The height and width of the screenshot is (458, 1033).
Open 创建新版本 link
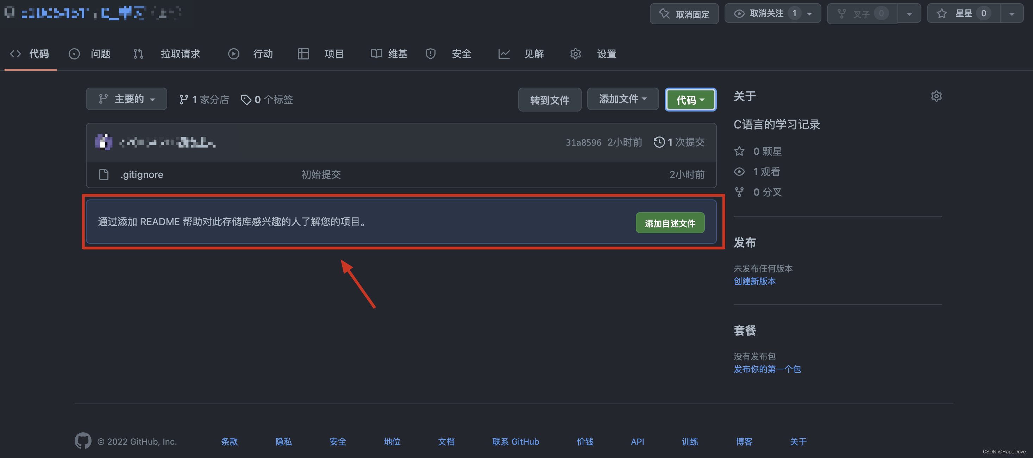[754, 281]
